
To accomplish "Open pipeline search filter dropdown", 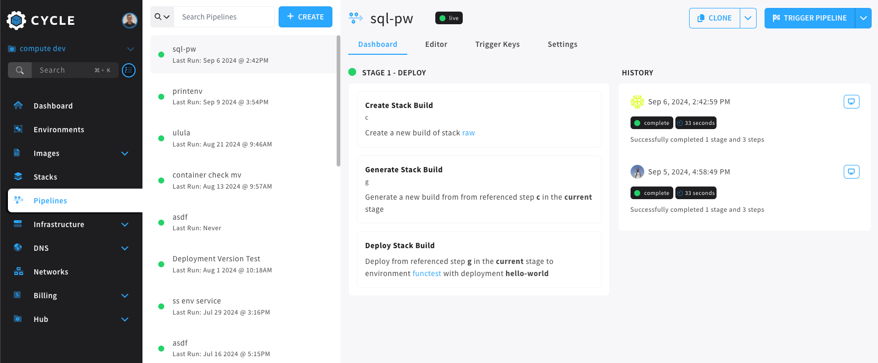I will click(162, 17).
